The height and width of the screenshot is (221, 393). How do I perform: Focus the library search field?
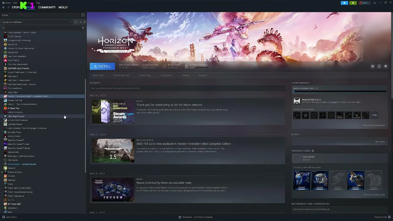[x=41, y=28]
